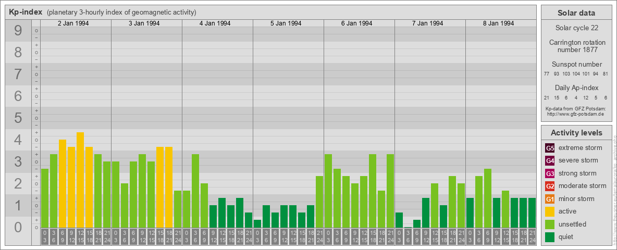Select the 4 Jan 1994 date header
Viewport: 617px width, 250px height.
tap(215, 23)
